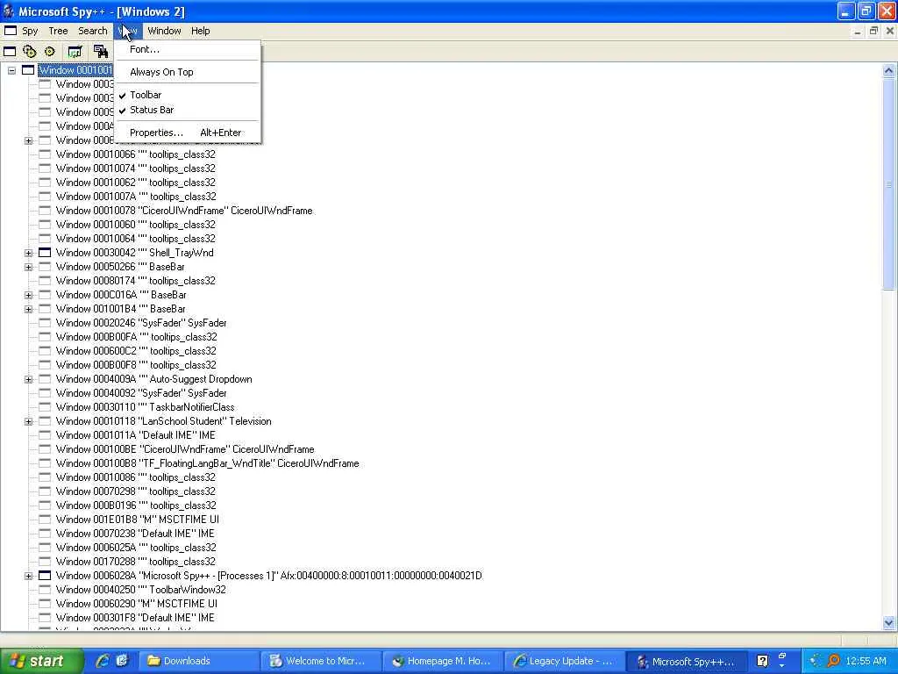Choose Always On Top in the View menu
The image size is (898, 674).
161,72
